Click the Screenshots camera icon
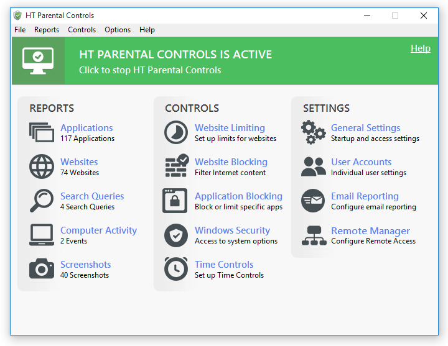448x346 pixels. point(42,269)
